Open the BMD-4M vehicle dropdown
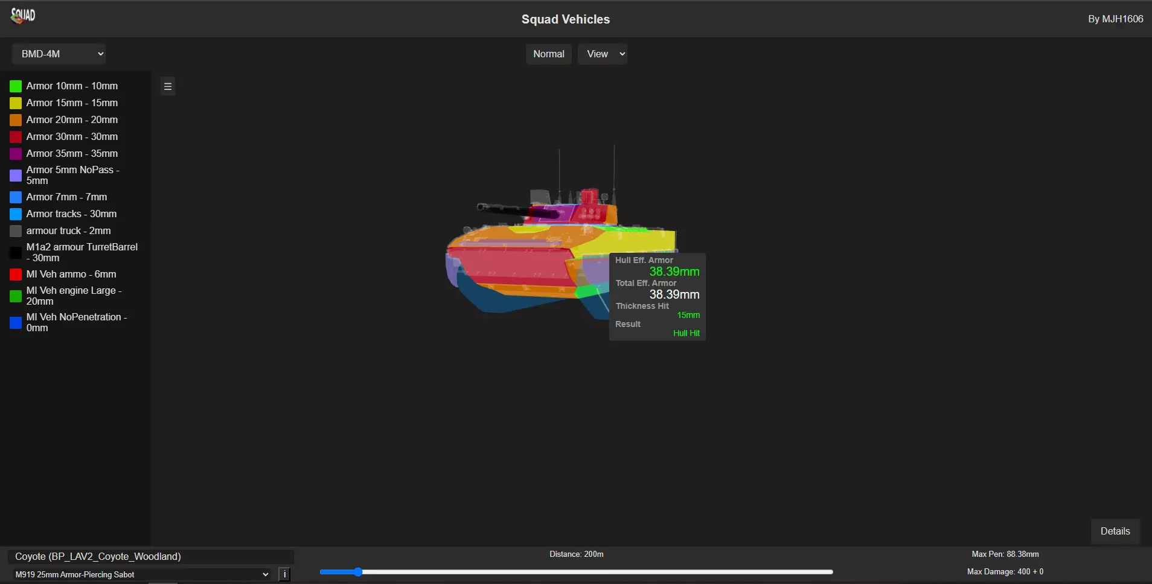Viewport: 1152px width, 584px height. click(59, 54)
